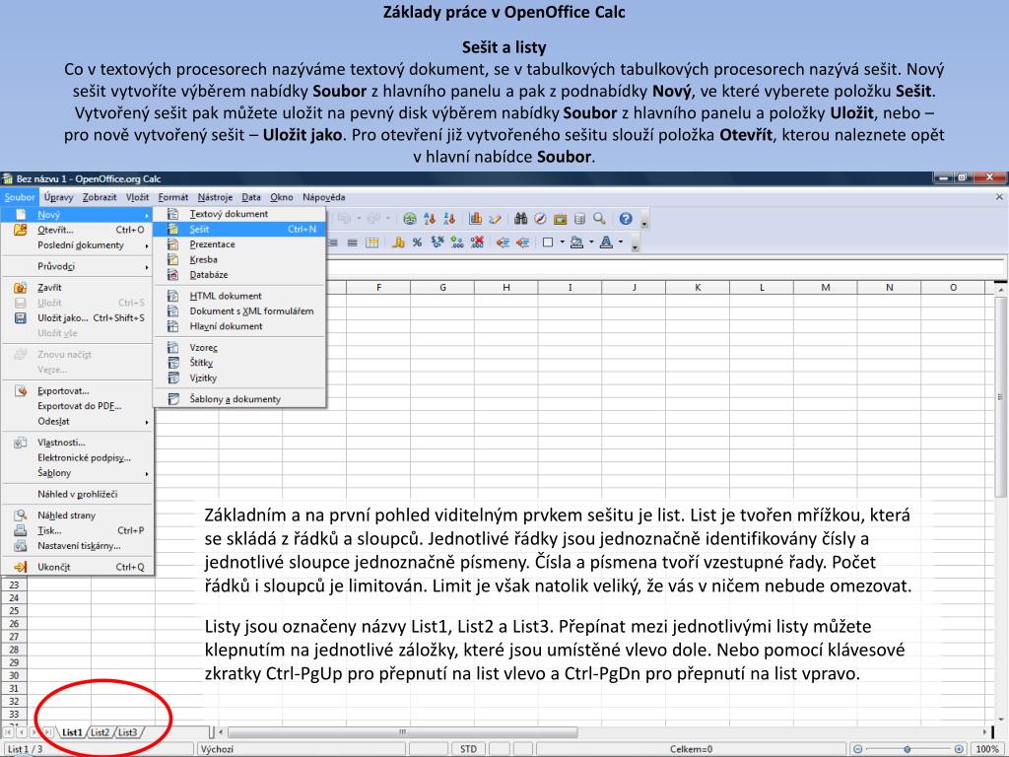Image resolution: width=1009 pixels, height=757 pixels.
Task: Sort descending with the Z-A icon
Action: point(449,219)
